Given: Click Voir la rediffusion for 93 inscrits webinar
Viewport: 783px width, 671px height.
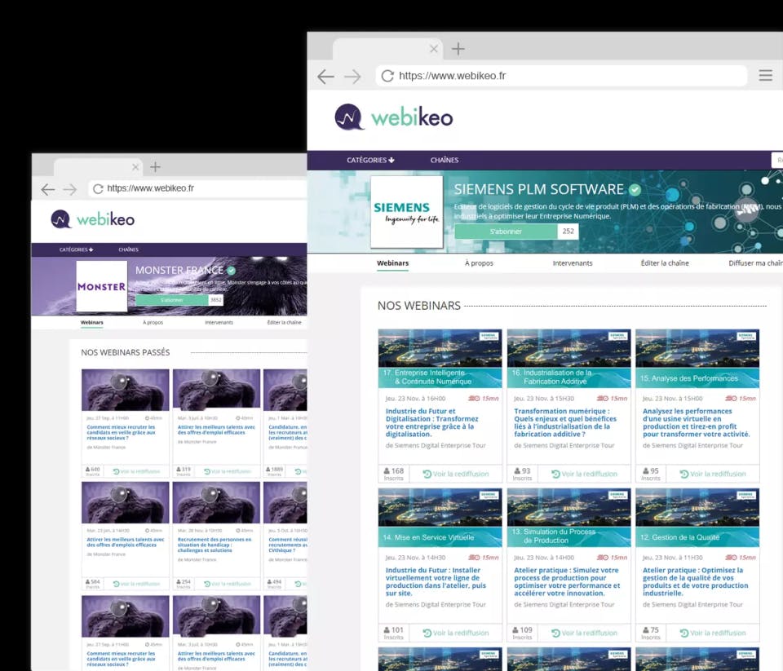Looking at the screenshot, I should point(584,474).
